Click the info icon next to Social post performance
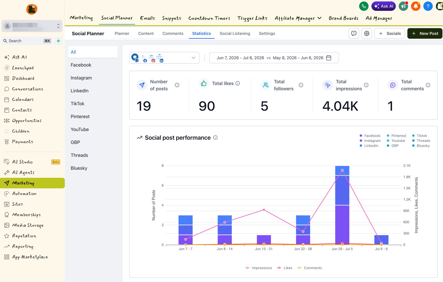The width and height of the screenshot is (443, 282). click(215, 138)
